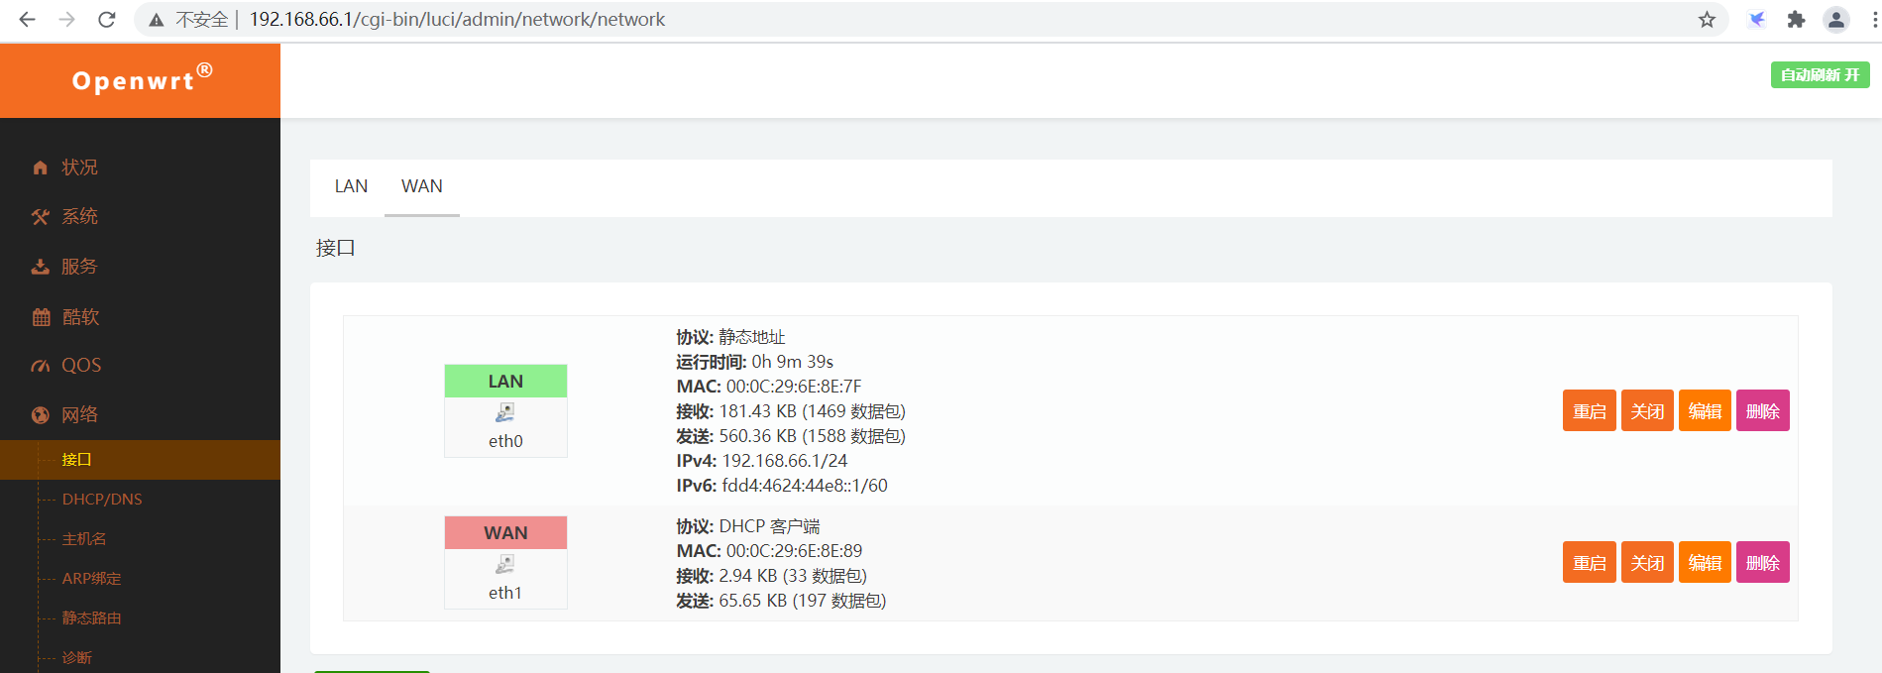This screenshot has width=1882, height=673.
Task: Restart WAN interface with 重启 button
Action: click(x=1590, y=562)
